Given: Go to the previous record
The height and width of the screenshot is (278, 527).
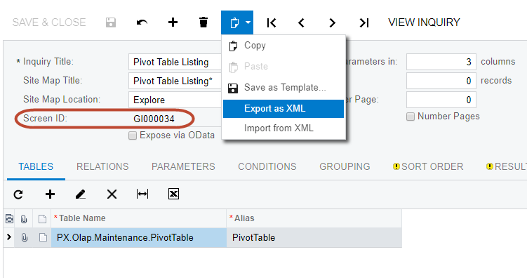Looking at the screenshot, I should pos(301,23).
